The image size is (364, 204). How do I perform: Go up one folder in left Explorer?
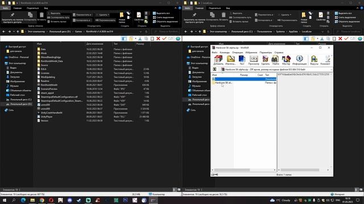(x=18, y=32)
